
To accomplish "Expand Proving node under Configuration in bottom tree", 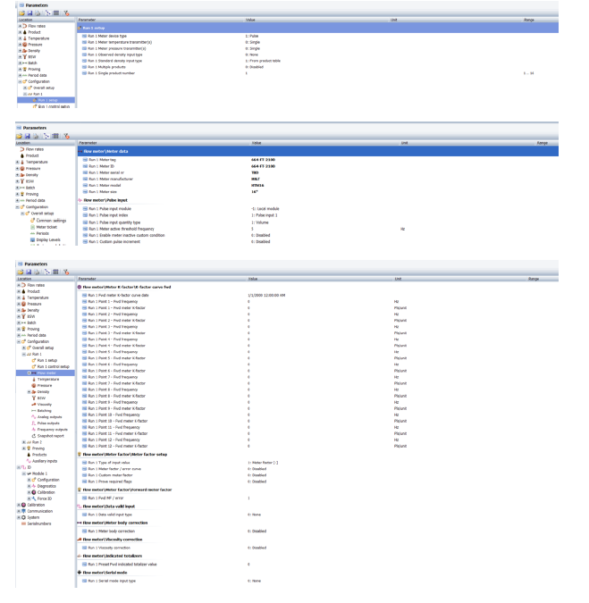I will [x=24, y=448].
